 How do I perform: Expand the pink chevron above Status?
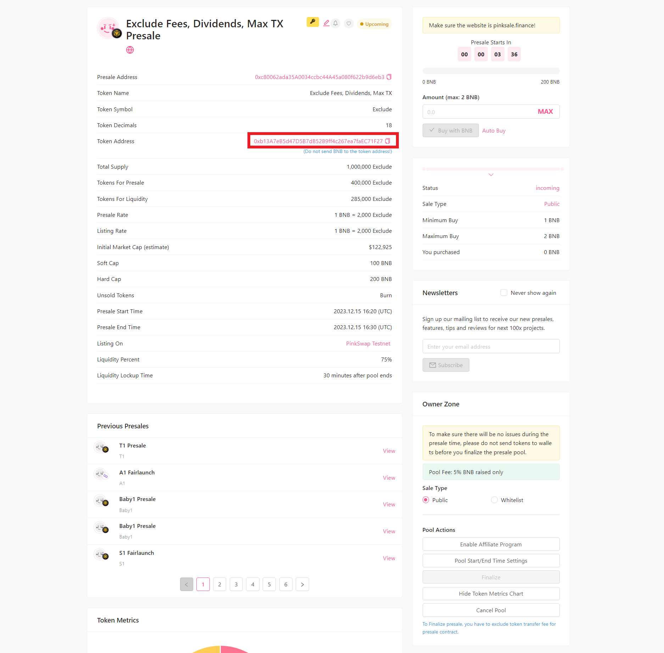pos(491,175)
